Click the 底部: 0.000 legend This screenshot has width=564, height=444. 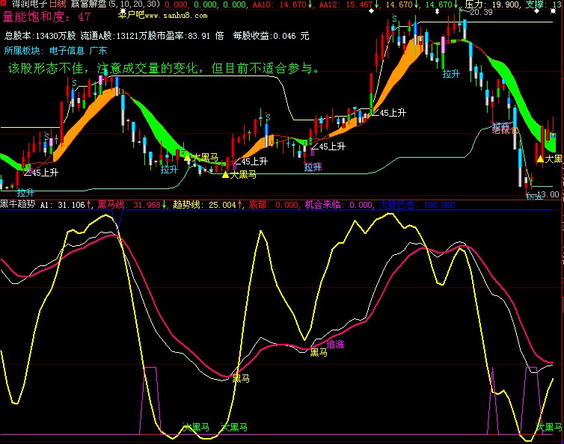point(273,205)
